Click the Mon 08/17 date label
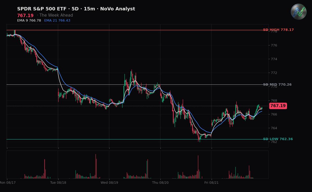Viewport: 312px width, 192px height. [x=8, y=183]
